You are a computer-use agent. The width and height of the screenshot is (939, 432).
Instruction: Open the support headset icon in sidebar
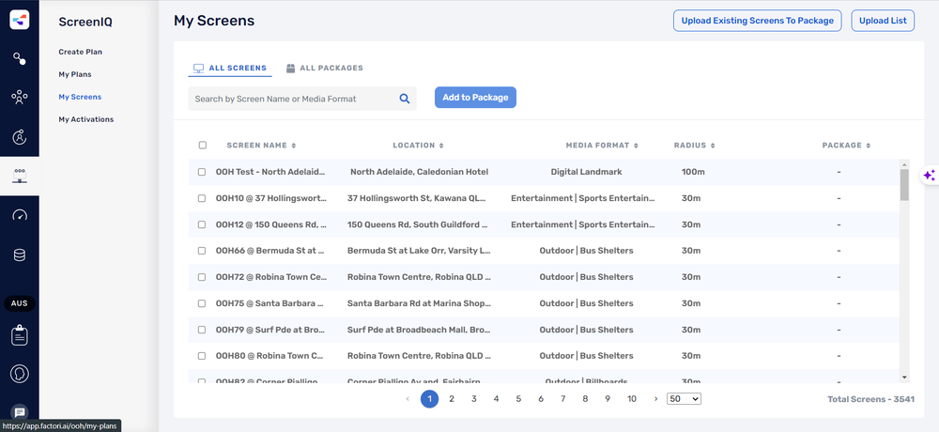19,374
